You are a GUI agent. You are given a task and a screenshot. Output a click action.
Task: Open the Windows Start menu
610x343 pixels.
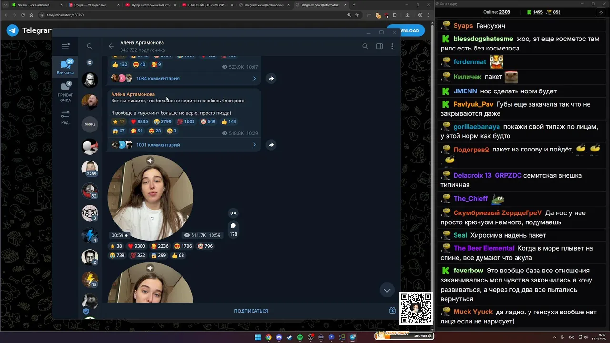click(x=258, y=337)
